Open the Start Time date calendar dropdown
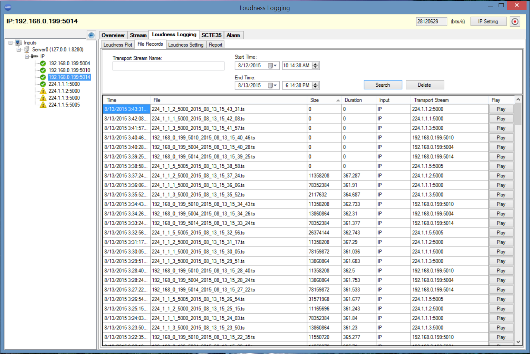 tap(272, 66)
